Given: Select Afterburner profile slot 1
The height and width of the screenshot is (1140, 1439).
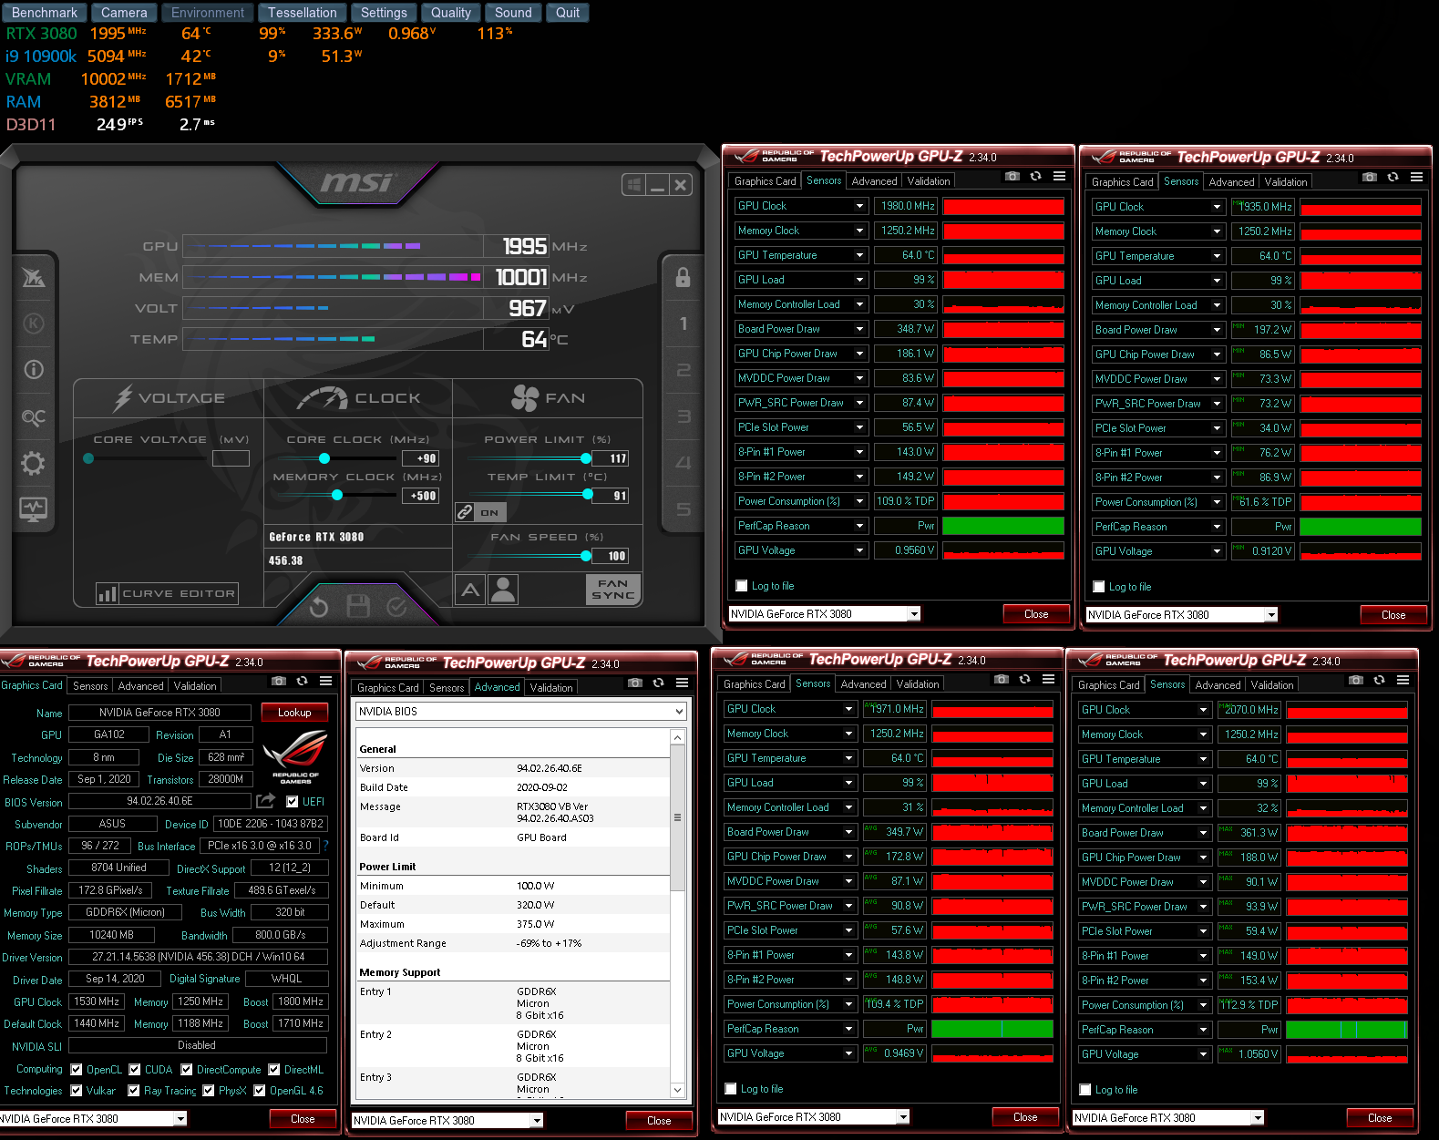Looking at the screenshot, I should click(x=684, y=324).
